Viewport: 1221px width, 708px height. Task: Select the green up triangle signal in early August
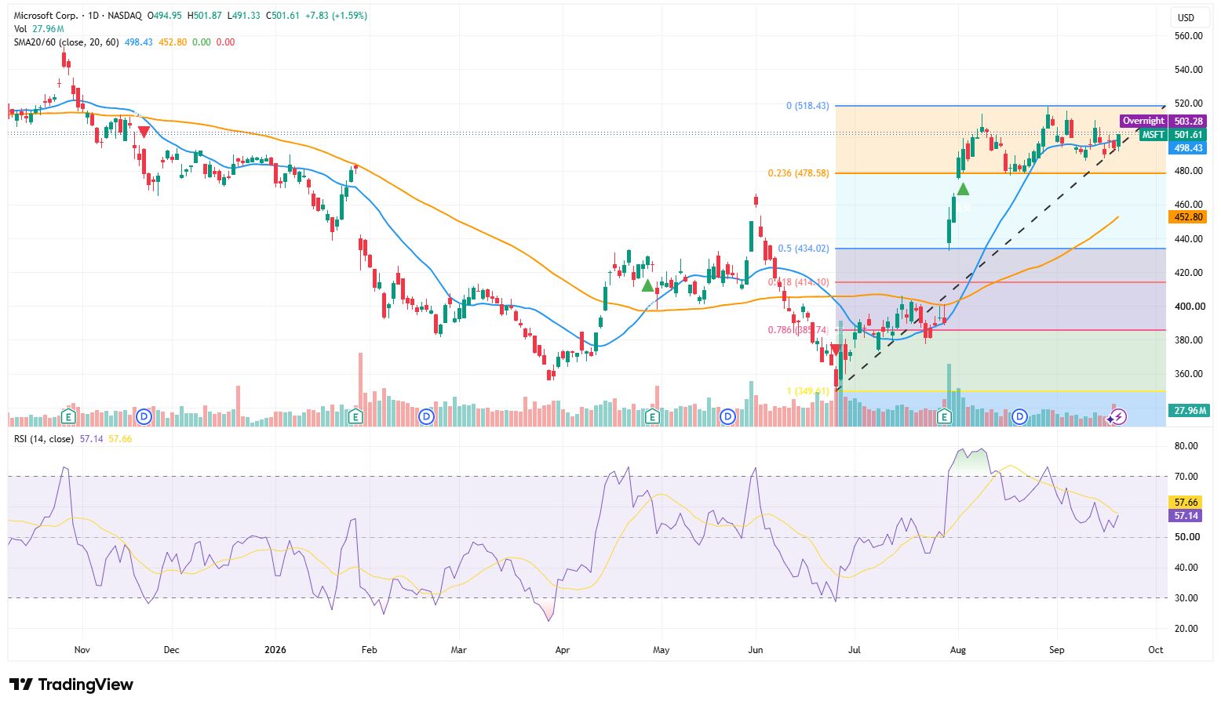pyautogui.click(x=963, y=189)
